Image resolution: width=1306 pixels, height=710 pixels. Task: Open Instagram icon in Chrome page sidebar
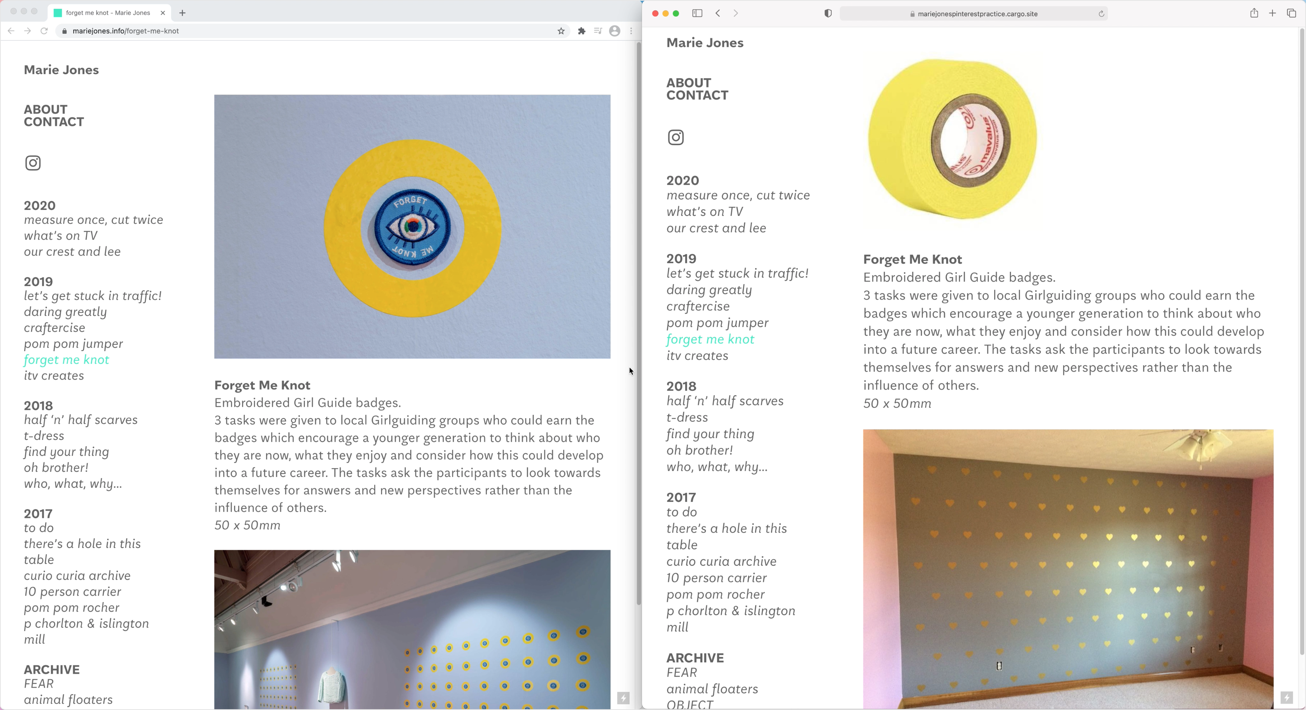(x=33, y=163)
